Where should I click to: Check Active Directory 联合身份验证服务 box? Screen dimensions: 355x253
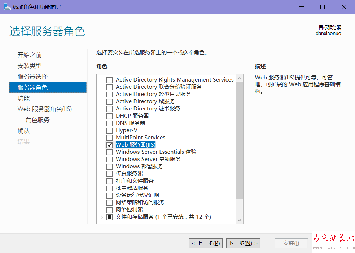[109, 87]
